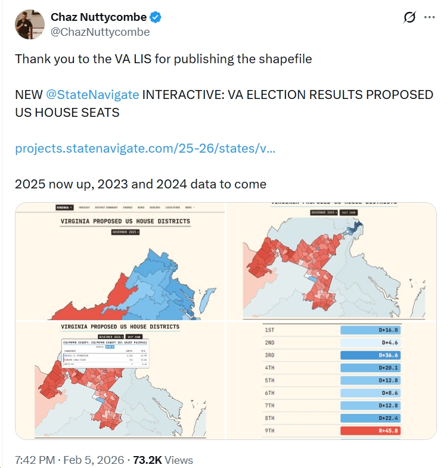Open the Virginia dropdown in site navbar
The image size is (447, 468).
(x=64, y=207)
